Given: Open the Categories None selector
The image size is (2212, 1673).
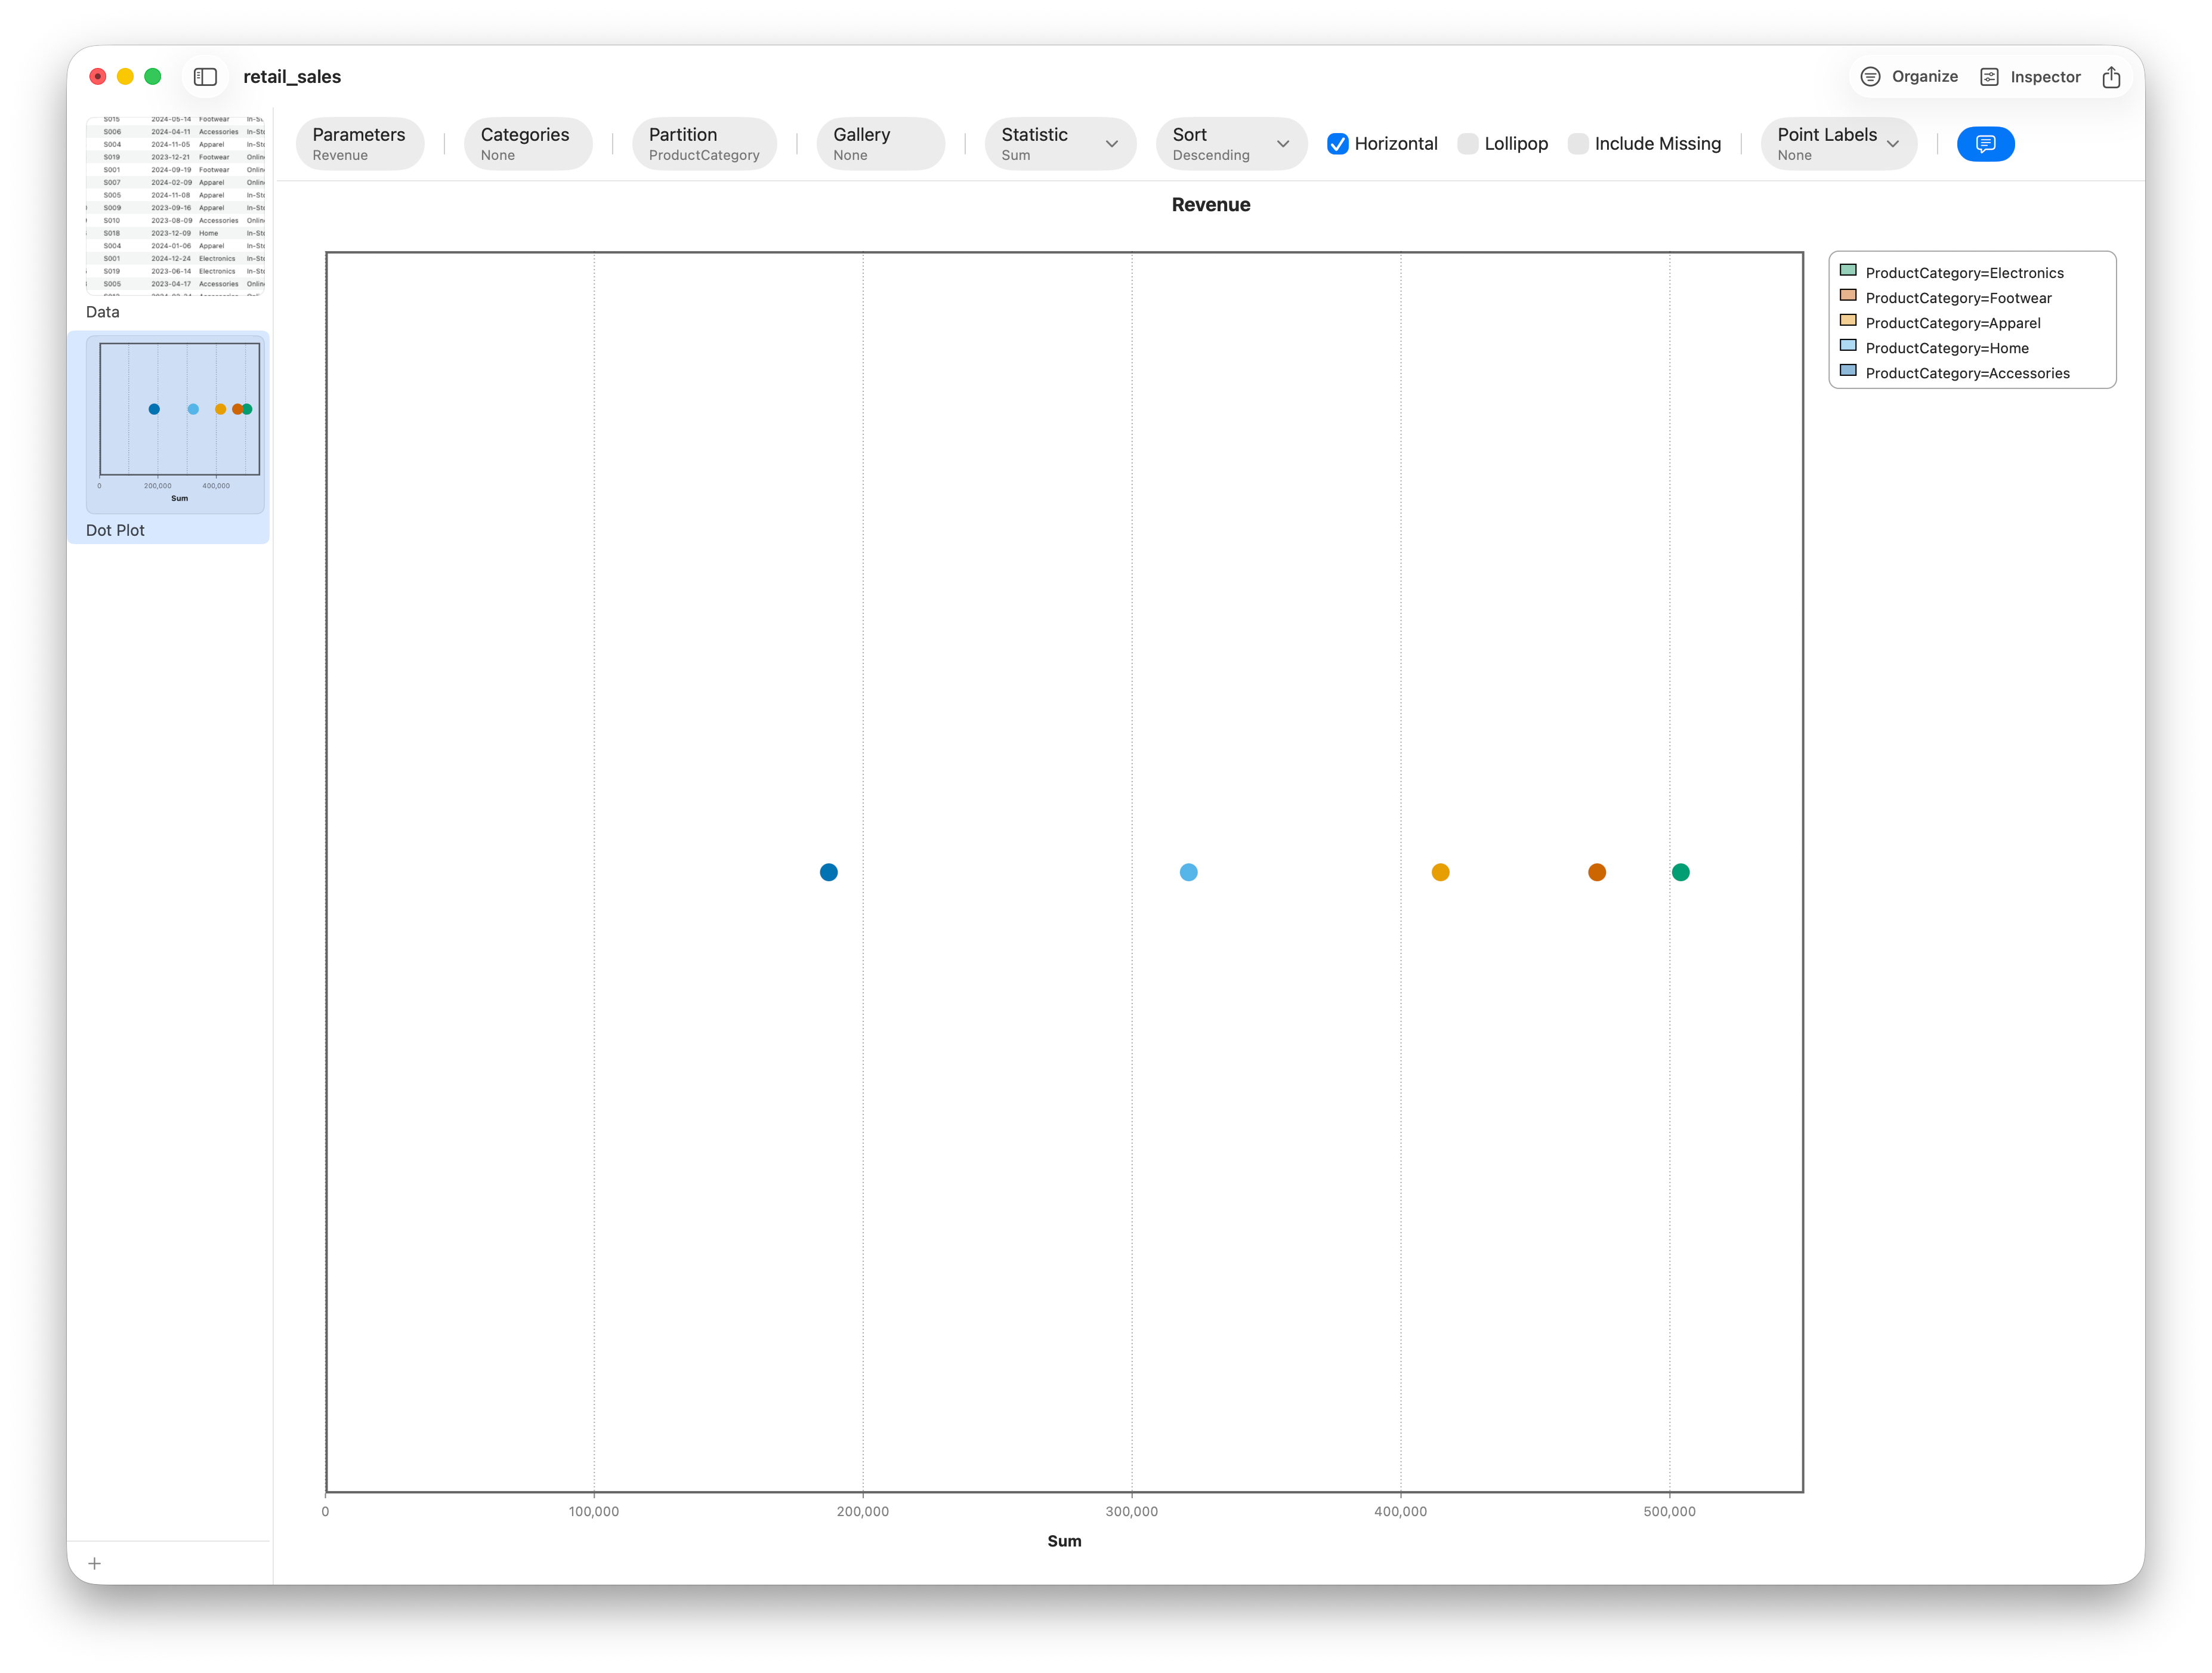Looking at the screenshot, I should click(527, 144).
